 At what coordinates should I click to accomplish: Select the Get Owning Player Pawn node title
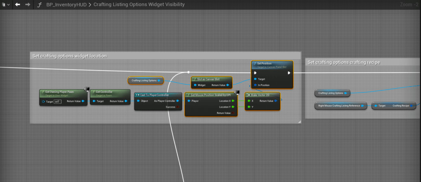[x=59, y=92]
